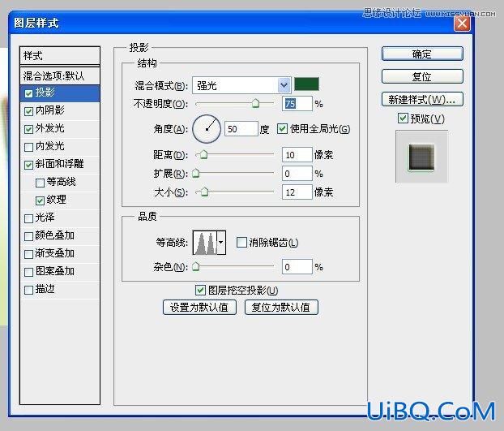The height and width of the screenshot is (431, 504).
Task: Open the 光泽 settings row
Action: [60, 218]
